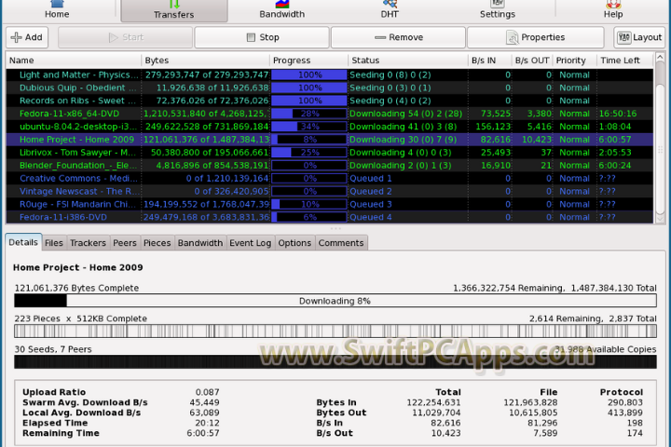
Task: Click the transfer list scrollbar down arrow
Action: tap(660, 219)
